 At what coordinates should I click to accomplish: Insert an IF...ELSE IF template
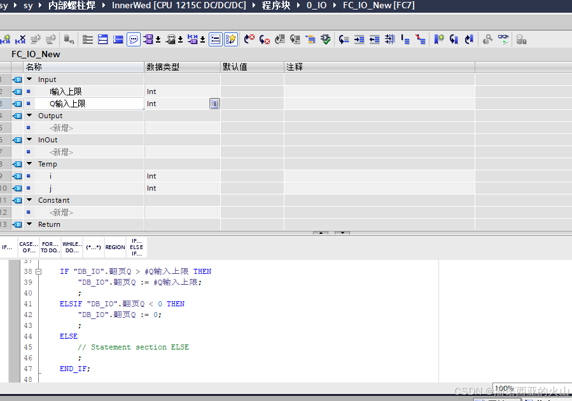coord(137,247)
